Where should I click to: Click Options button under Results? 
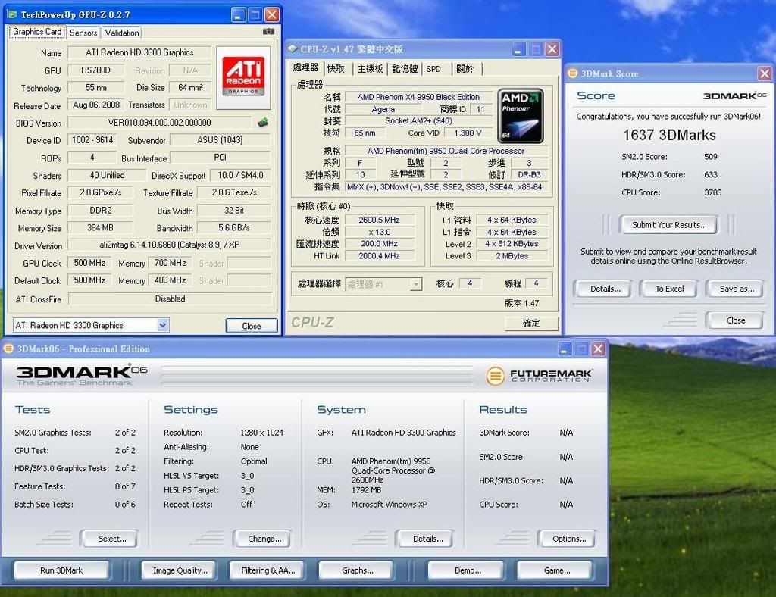[x=568, y=539]
